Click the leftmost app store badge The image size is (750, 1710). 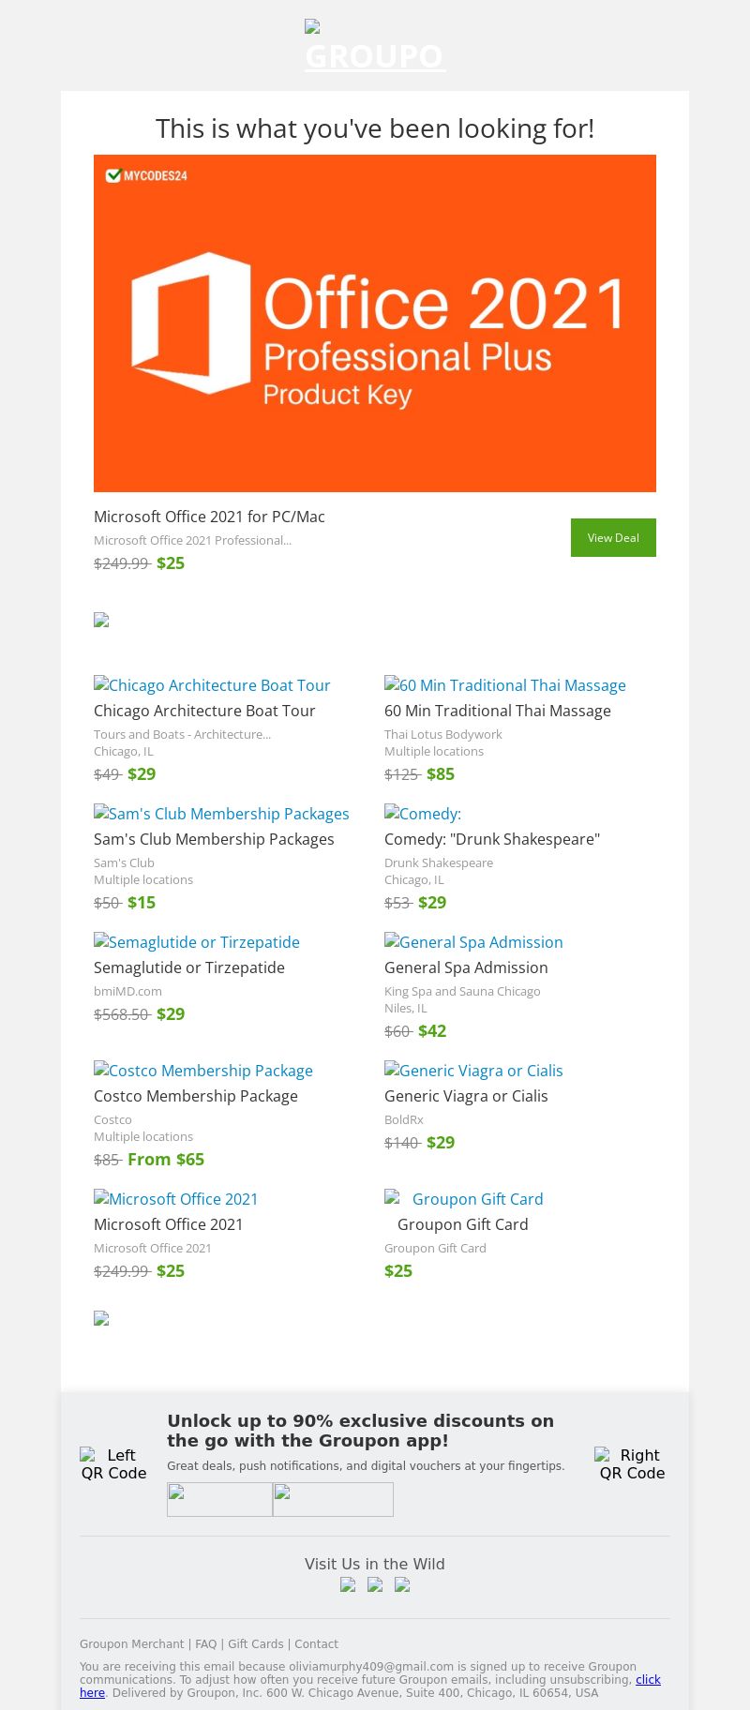tap(219, 1499)
